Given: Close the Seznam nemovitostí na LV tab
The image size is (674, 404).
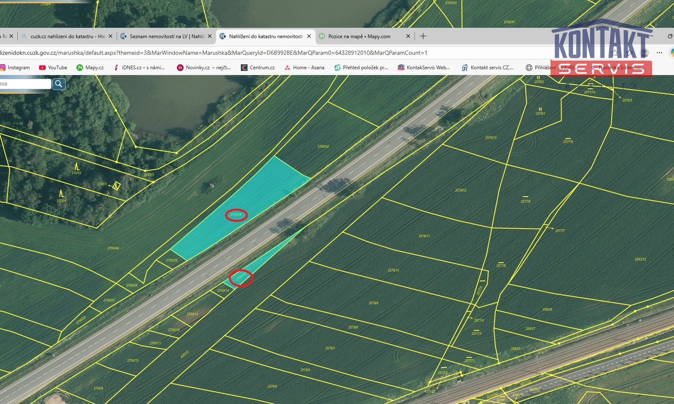Looking at the screenshot, I should (x=210, y=36).
